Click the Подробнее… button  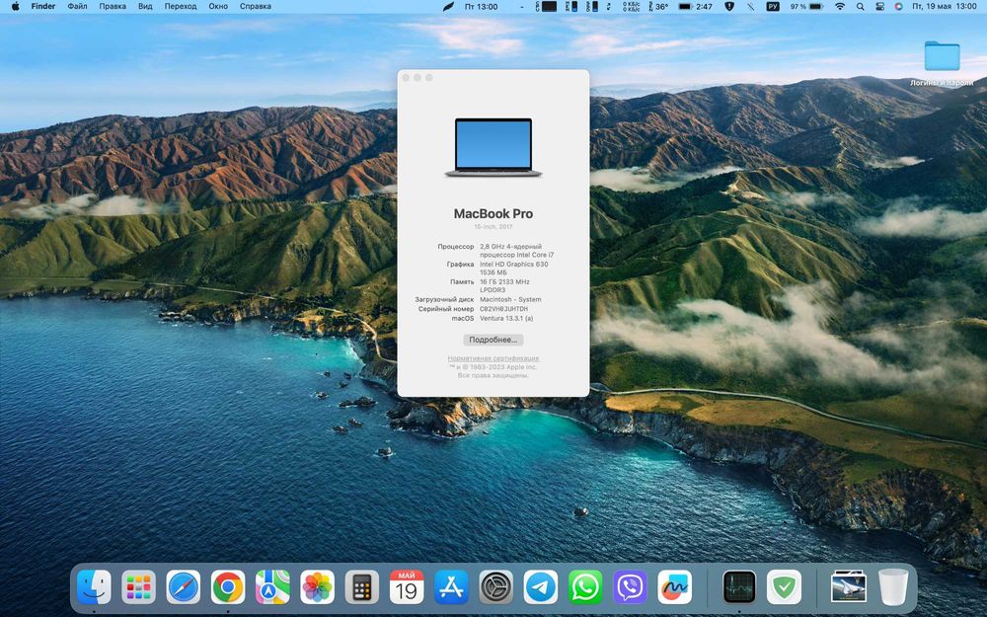click(493, 340)
